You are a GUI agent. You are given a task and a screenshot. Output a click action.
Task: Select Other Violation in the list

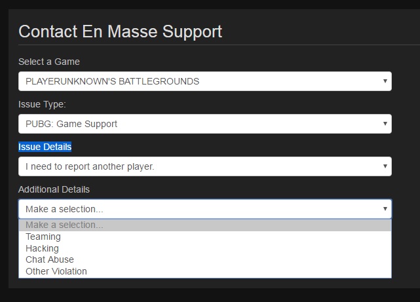click(x=56, y=271)
